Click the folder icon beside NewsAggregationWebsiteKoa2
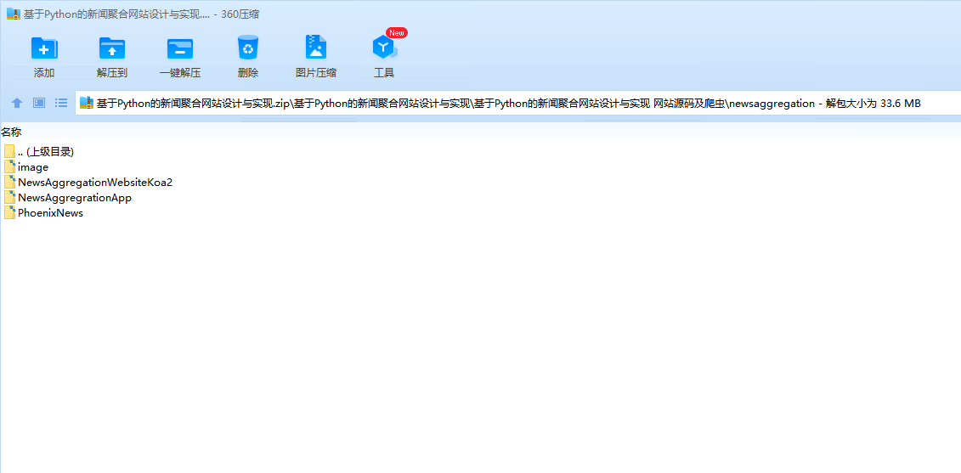The height and width of the screenshot is (473, 961). (x=9, y=182)
